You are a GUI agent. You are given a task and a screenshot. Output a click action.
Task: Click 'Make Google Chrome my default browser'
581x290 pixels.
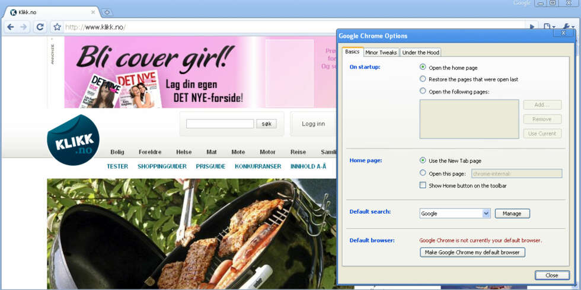point(473,252)
